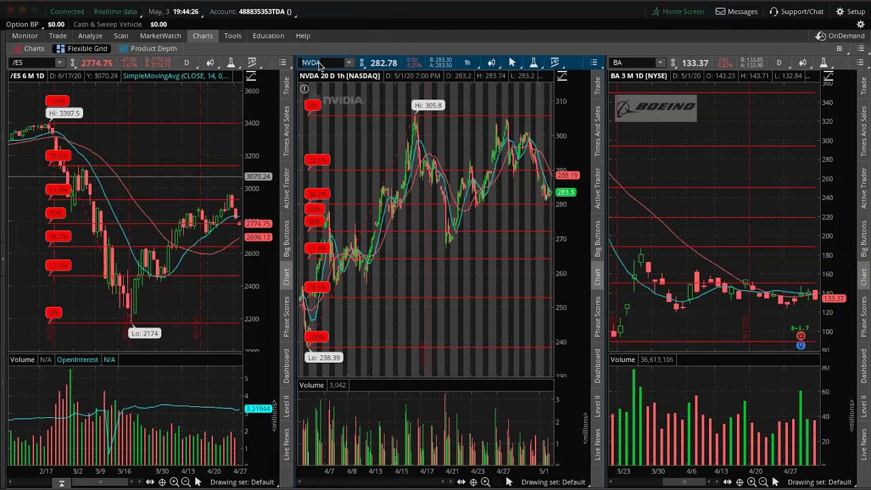Open 1h timeframe selector in NVDA chart
Viewport: 871px width, 490px height.
point(467,63)
